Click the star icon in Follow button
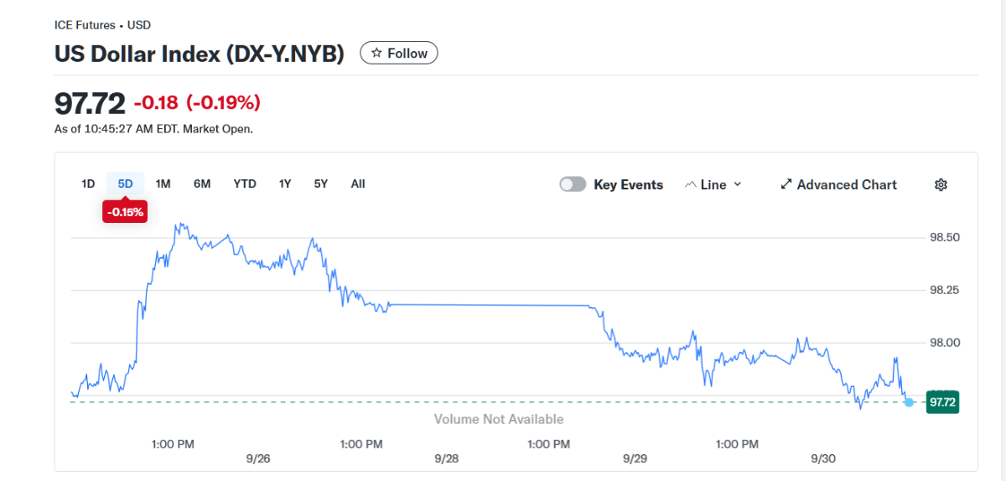1006x481 pixels. click(x=377, y=53)
